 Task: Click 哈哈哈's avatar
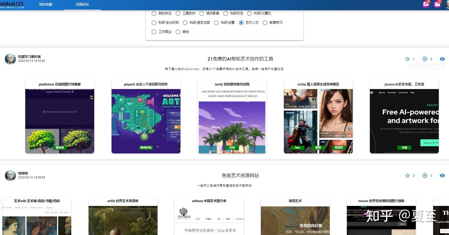pos(10,176)
